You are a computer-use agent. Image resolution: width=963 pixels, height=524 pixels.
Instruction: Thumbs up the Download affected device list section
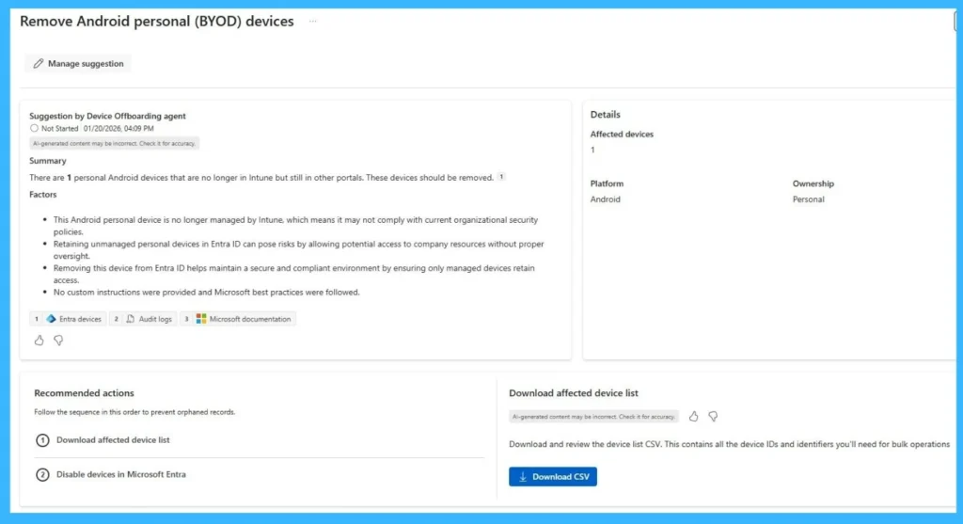693,417
